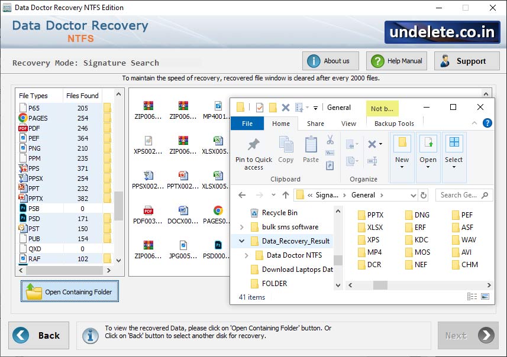
Task: Open the Backup Tools ribbon tab
Action: click(x=394, y=124)
